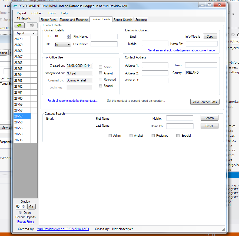The height and width of the screenshot is (236, 239).
Task: Click the Home Ph field in Contact Search
Action: click(x=180, y=126)
